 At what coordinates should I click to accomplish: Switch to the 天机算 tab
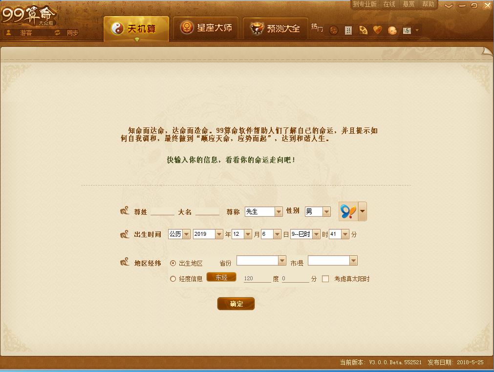point(136,29)
